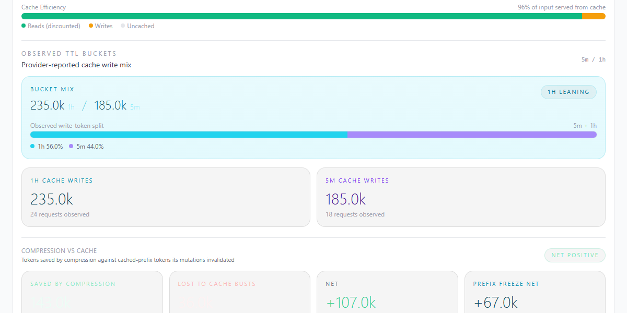627x313 pixels.
Task: Click the 1H LEANING badge
Action: point(568,92)
